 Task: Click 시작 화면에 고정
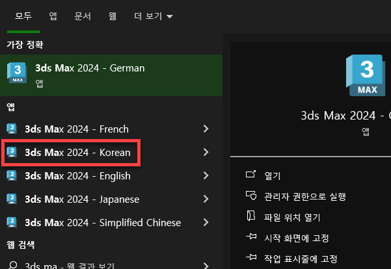click(297, 238)
